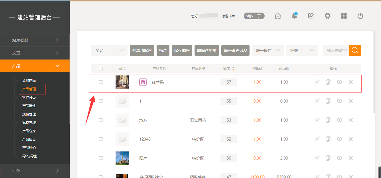Tick the checkbox for 红苹果 product
The image size is (381, 178).
[101, 82]
